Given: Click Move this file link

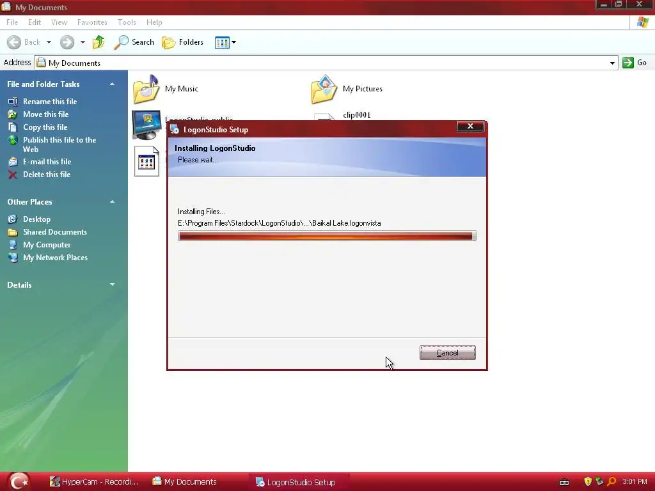Looking at the screenshot, I should (45, 114).
